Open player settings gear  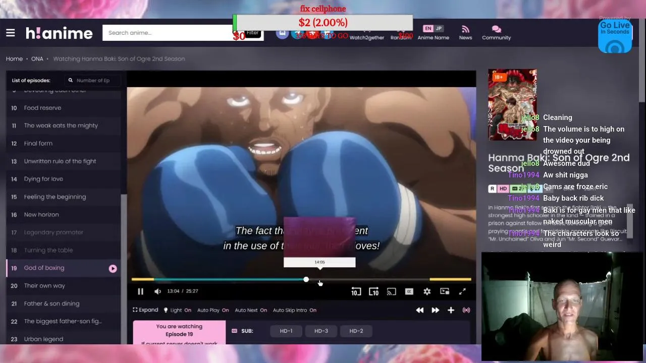pos(427,291)
